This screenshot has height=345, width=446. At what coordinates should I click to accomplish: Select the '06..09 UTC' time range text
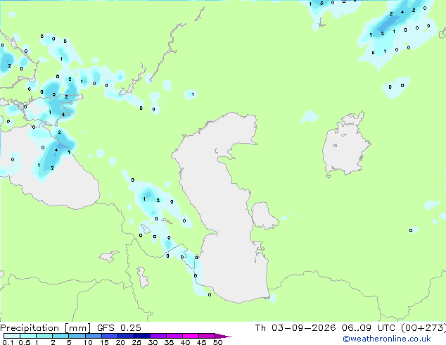[x=368, y=328]
